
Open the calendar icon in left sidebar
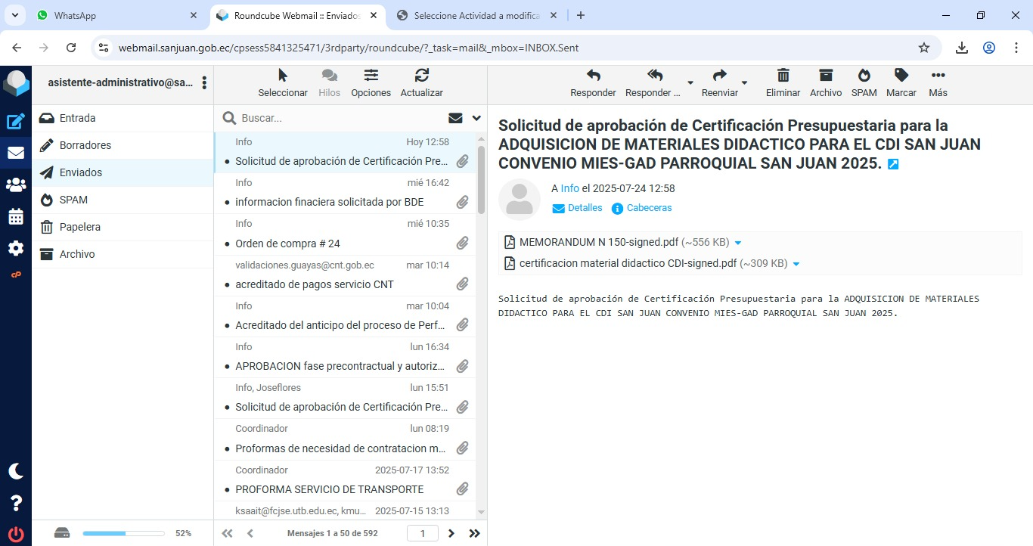[x=16, y=217]
